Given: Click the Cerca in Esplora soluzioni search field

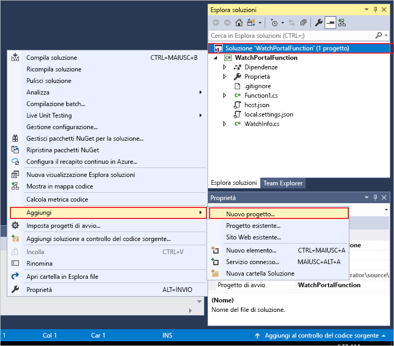Looking at the screenshot, I should tap(292, 35).
